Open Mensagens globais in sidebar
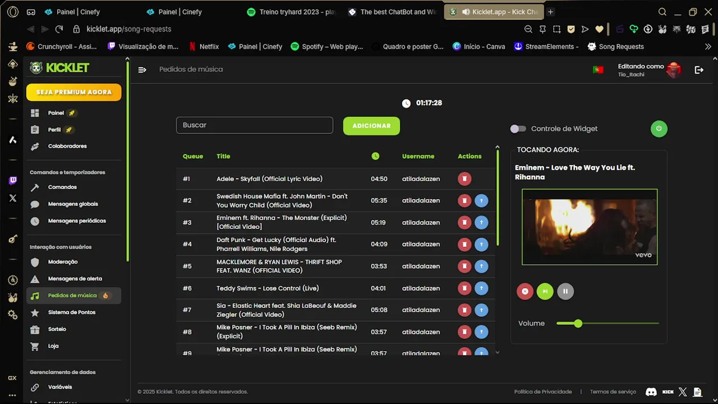Image resolution: width=718 pixels, height=404 pixels. 73,204
